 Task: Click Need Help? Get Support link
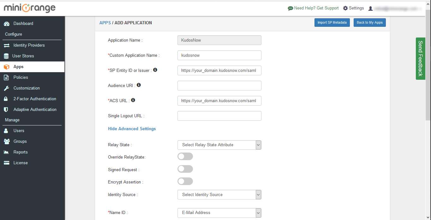316,8
